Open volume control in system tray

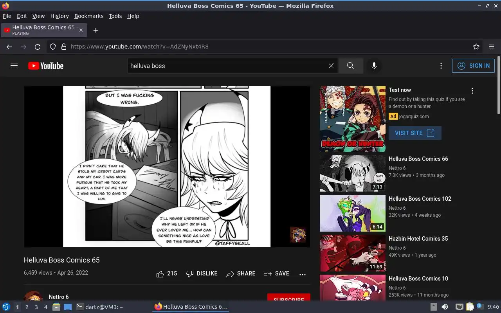445,307
